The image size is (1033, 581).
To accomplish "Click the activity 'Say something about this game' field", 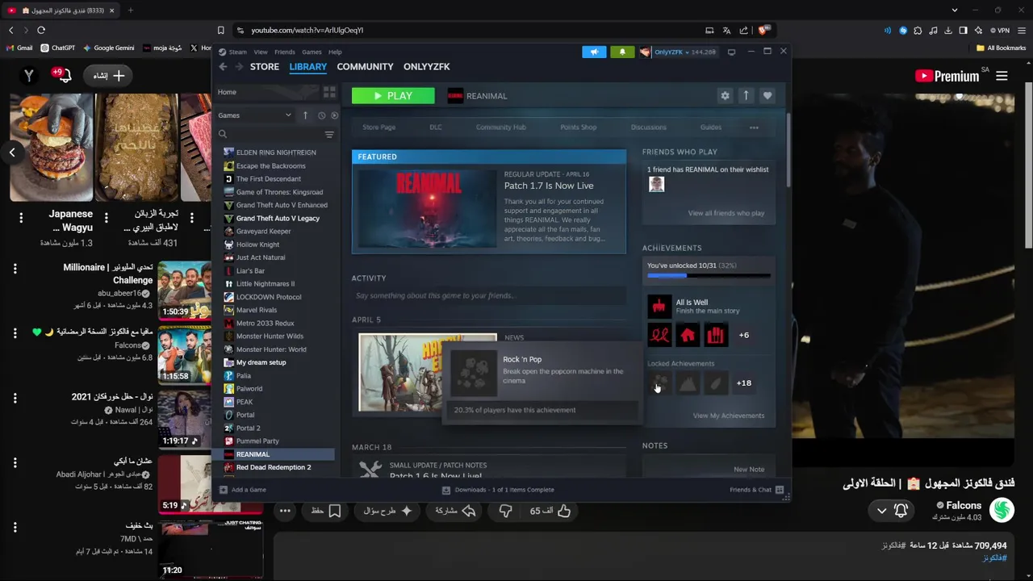I will [488, 295].
